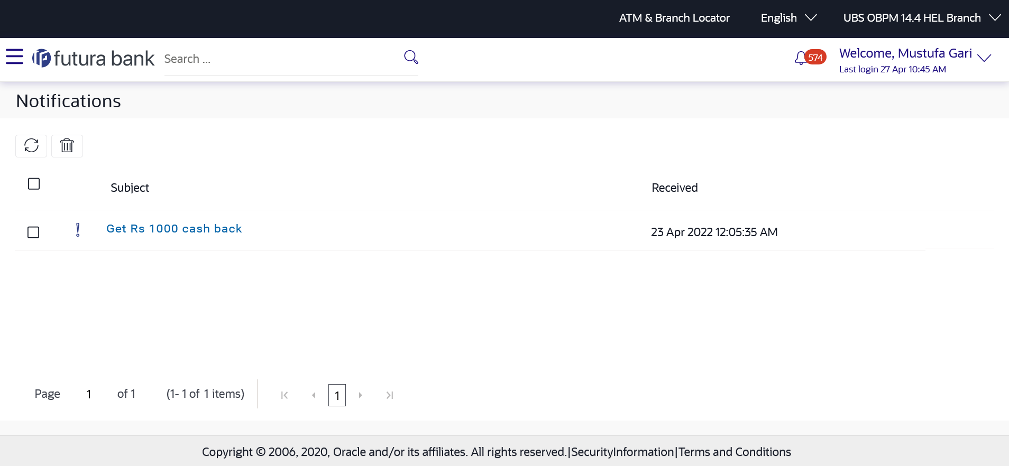The width and height of the screenshot is (1009, 466).
Task: Click the current page number 1 box
Action: point(337,395)
